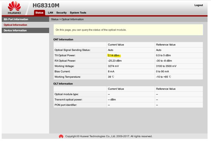Click the PON port identifier label
Image resolution: width=211 pixels, height=141 pixels.
(66, 105)
